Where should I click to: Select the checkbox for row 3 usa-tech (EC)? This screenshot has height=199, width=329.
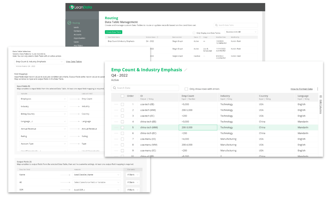122,116
